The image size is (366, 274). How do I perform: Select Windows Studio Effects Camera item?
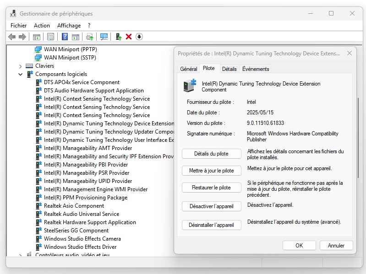[x=82, y=239]
